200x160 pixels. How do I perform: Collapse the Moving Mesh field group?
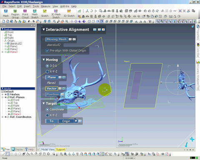point(43,39)
